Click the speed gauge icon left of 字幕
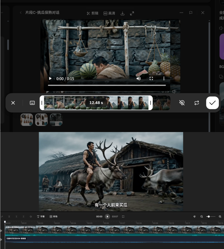The image size is (224, 249). coord(31,217)
